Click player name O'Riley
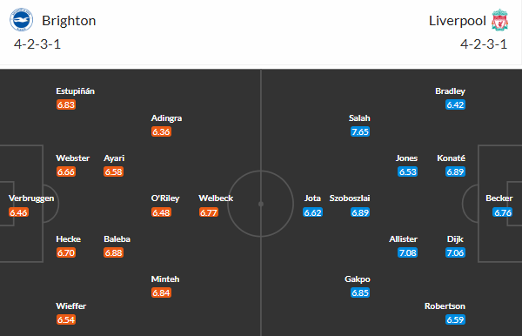This screenshot has width=522, height=336. (x=165, y=198)
